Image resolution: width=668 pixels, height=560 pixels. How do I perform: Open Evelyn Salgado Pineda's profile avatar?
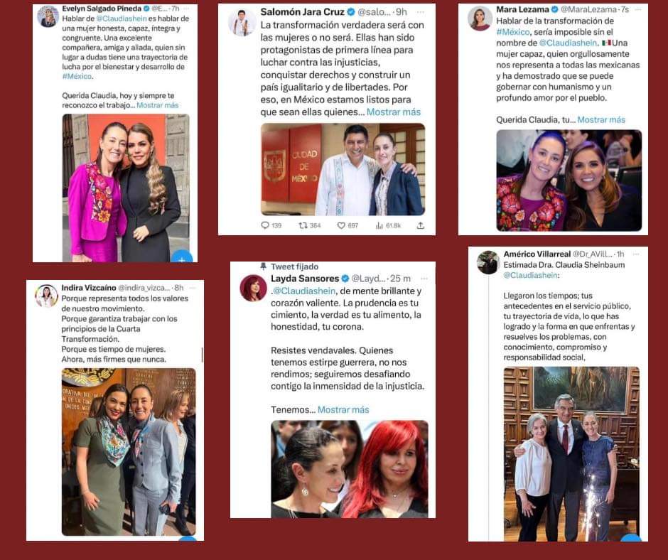pyautogui.click(x=48, y=16)
